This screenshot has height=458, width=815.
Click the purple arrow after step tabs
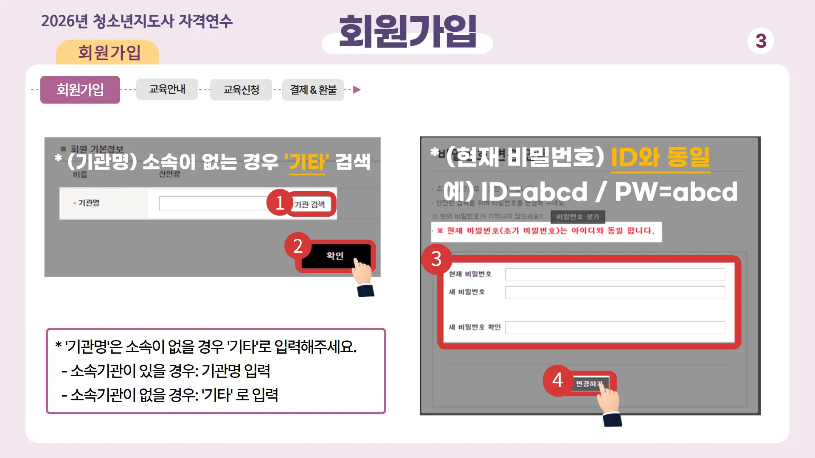(x=357, y=89)
